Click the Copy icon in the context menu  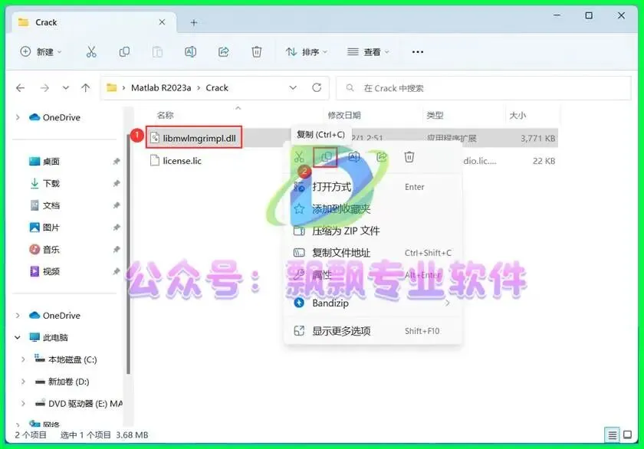(325, 157)
